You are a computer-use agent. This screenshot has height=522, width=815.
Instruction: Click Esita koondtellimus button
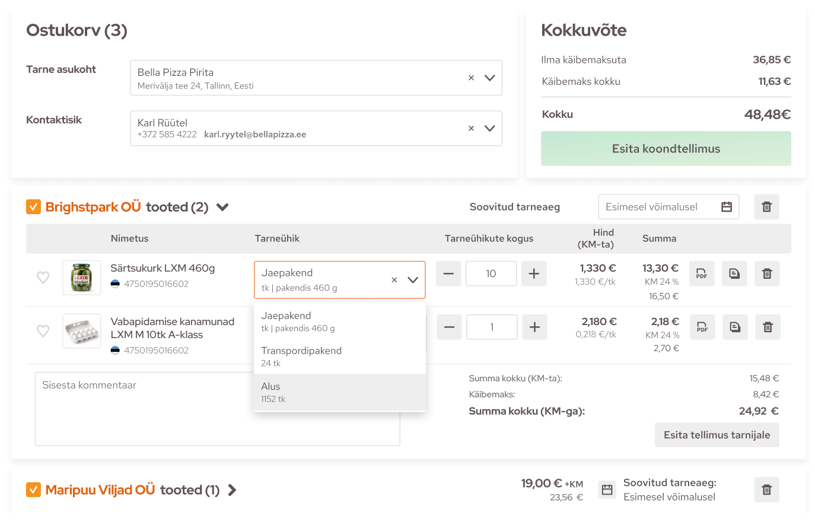coord(666,149)
